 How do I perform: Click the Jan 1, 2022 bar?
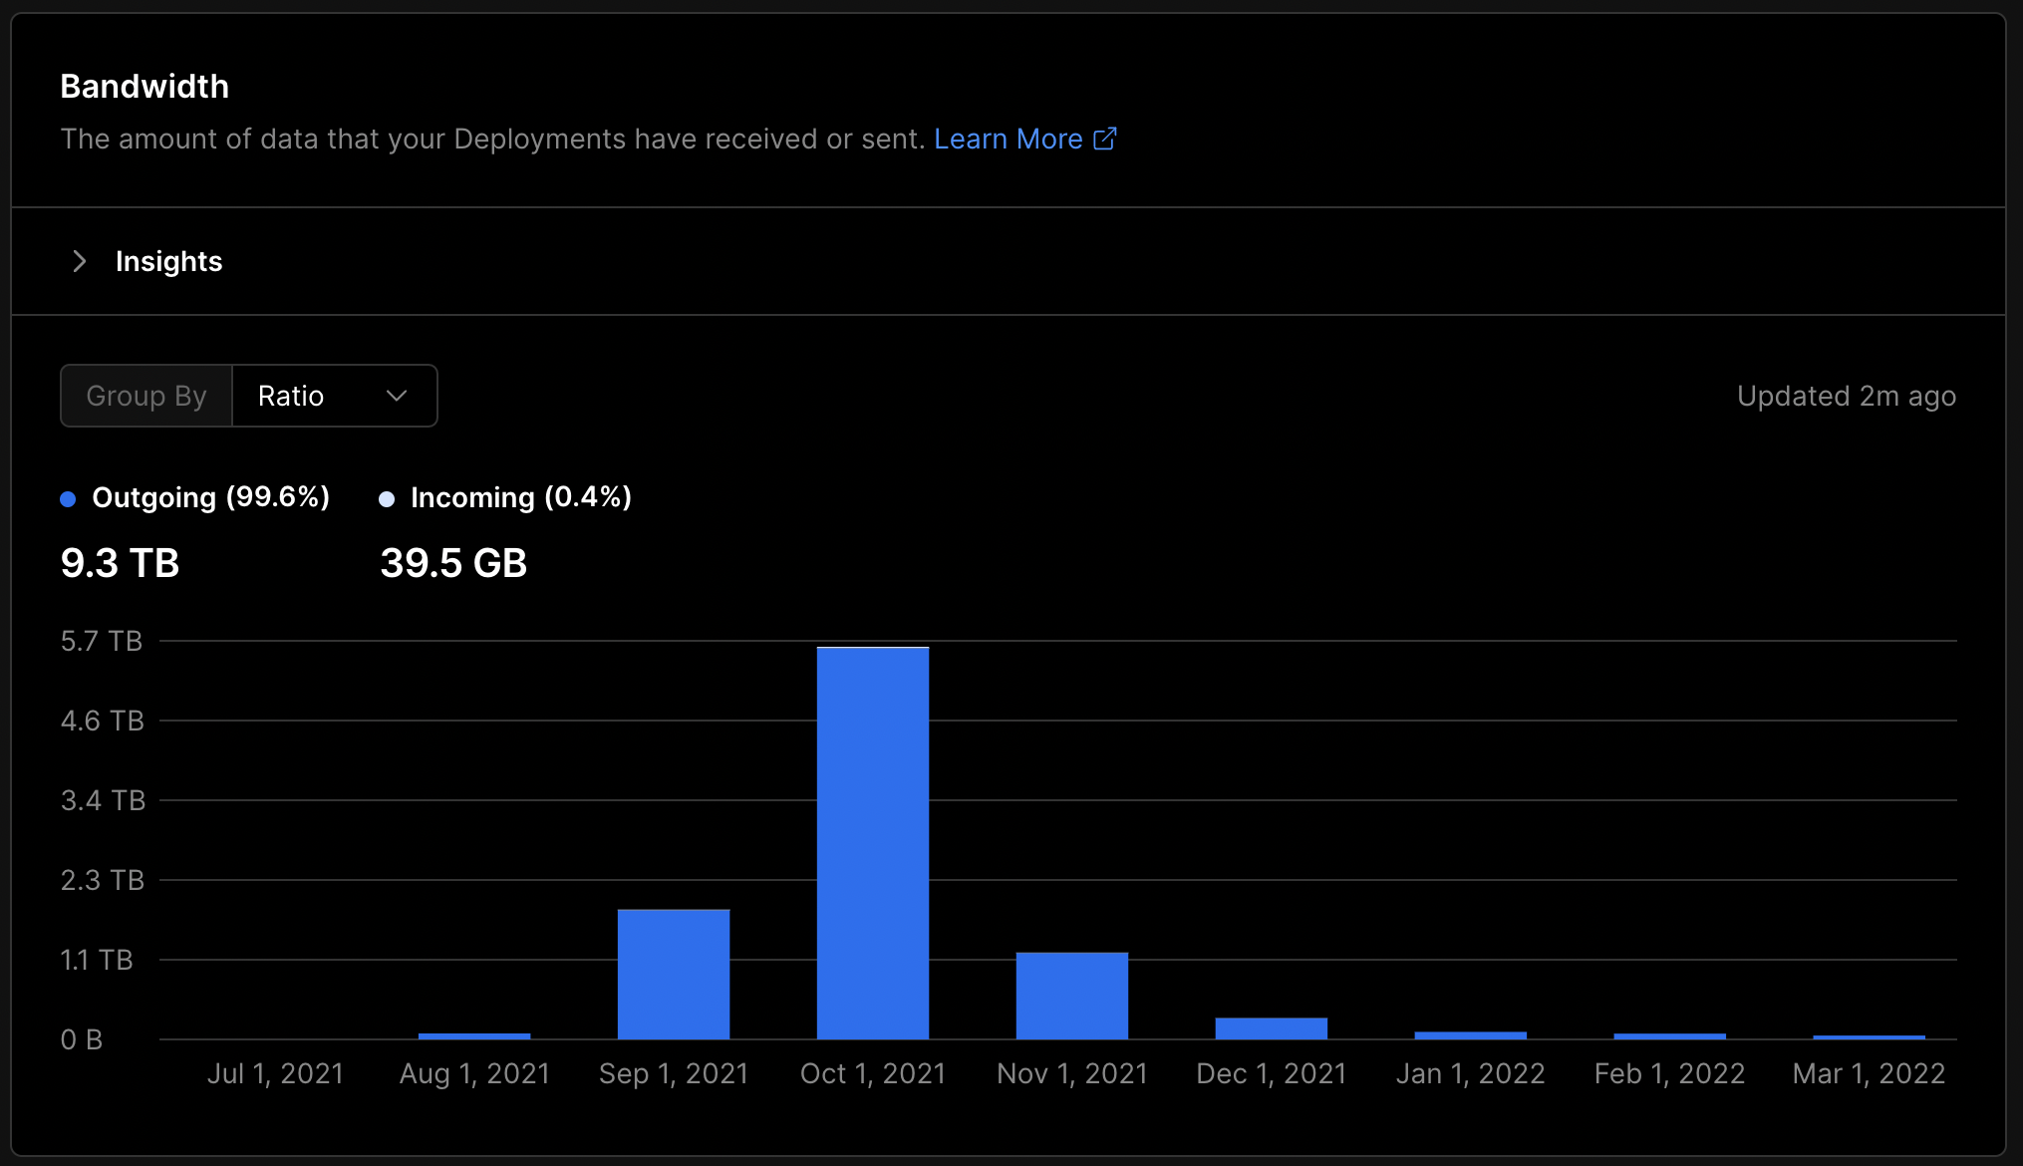tap(1471, 1034)
